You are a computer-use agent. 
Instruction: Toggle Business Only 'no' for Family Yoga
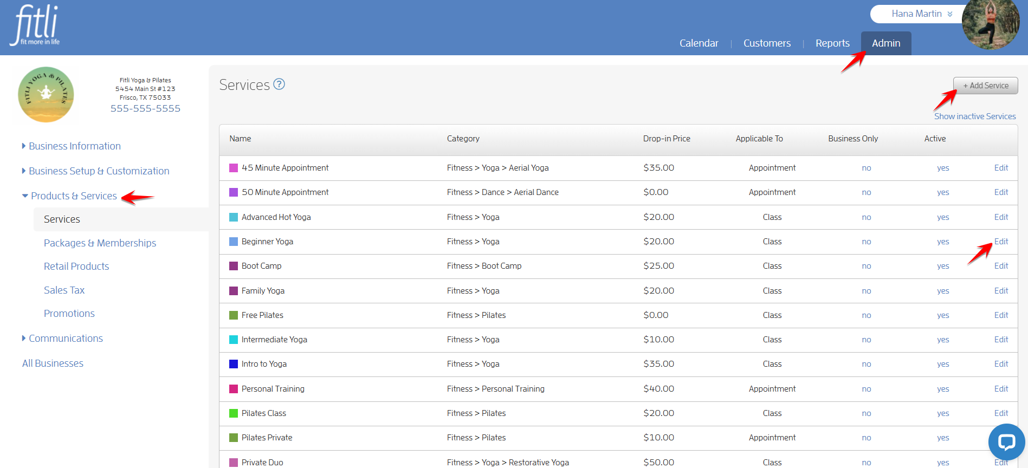pos(867,291)
